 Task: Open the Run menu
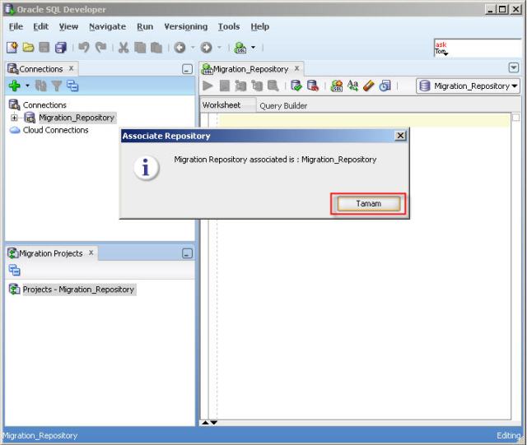145,26
